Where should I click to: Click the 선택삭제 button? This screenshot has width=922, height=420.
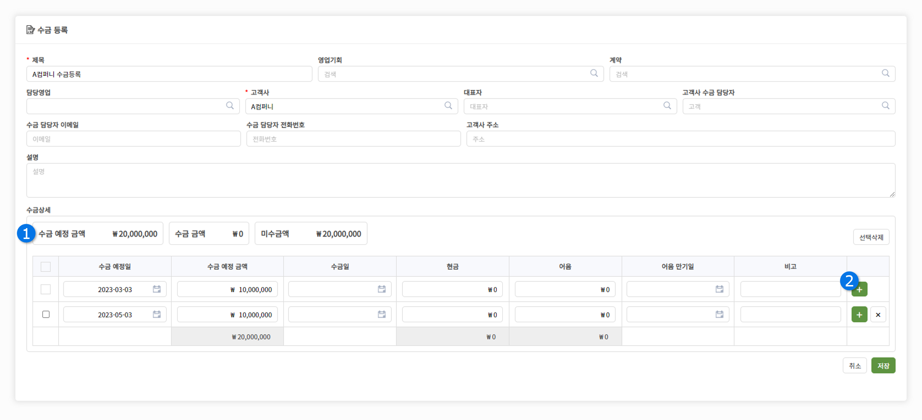[871, 237]
